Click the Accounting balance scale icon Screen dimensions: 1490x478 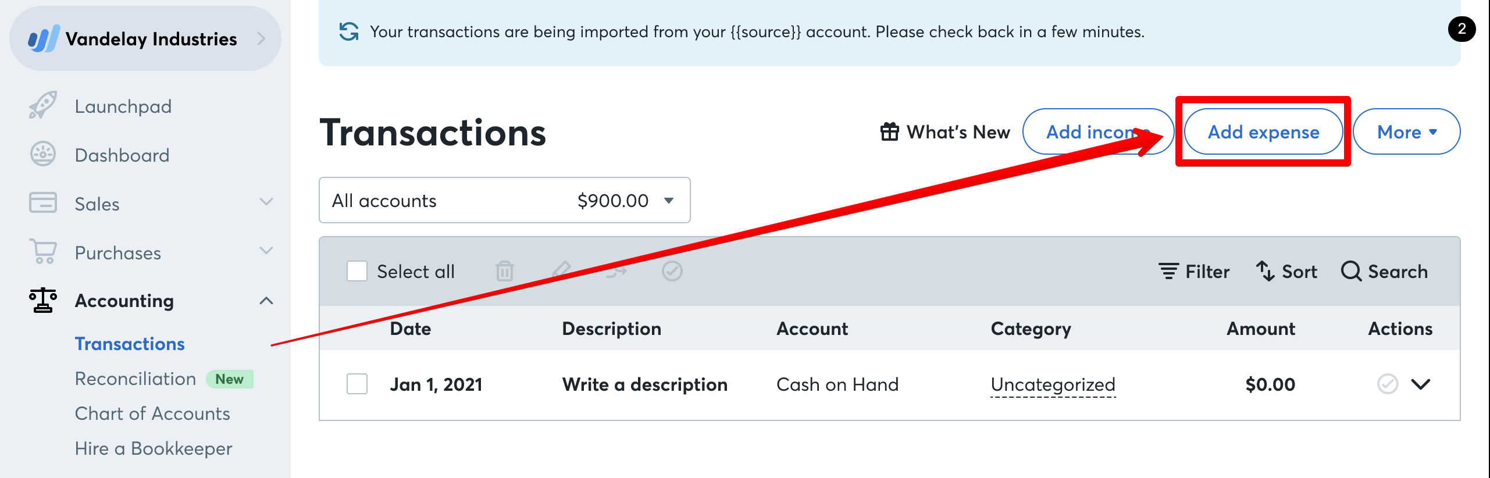click(x=42, y=301)
